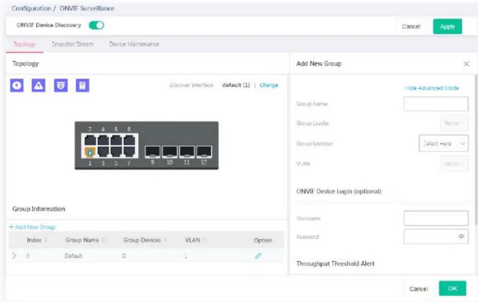
Task: Click the top Apply button
Action: pos(447,27)
